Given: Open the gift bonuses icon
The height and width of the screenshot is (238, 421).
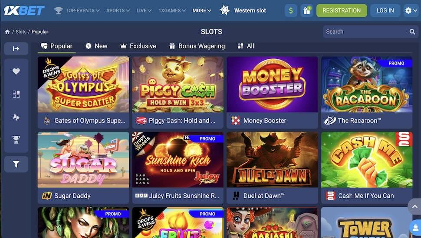Looking at the screenshot, I should pos(306,11).
